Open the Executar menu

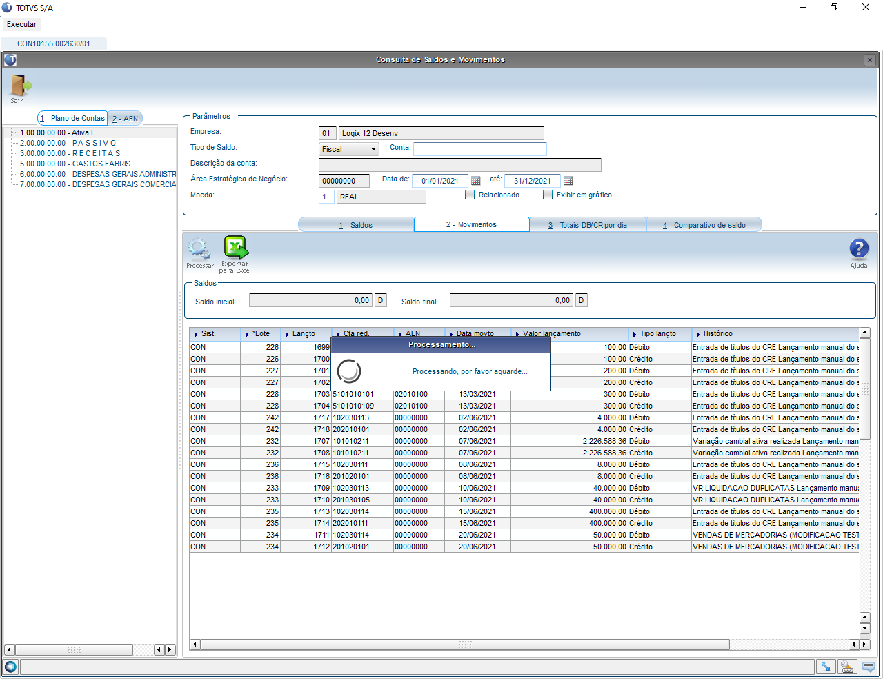pos(21,24)
